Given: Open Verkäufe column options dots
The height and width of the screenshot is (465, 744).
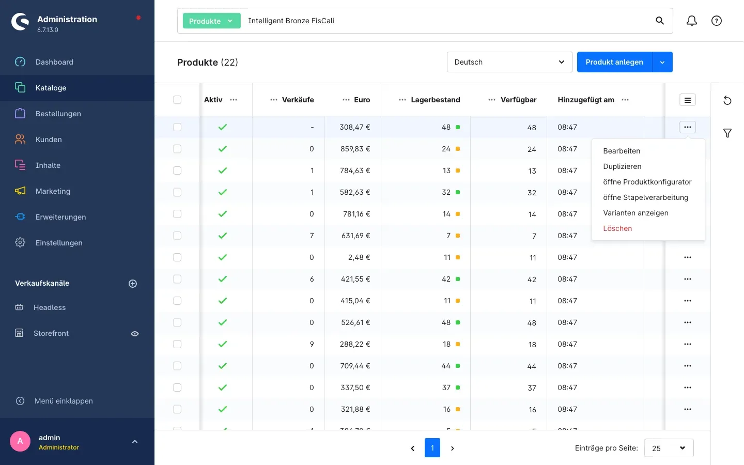Looking at the screenshot, I should pos(274,100).
